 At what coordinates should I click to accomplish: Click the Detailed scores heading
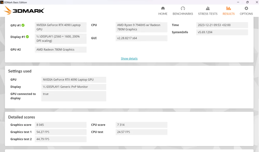point(21,117)
